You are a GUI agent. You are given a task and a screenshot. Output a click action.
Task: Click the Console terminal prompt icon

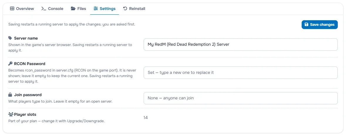click(44, 8)
